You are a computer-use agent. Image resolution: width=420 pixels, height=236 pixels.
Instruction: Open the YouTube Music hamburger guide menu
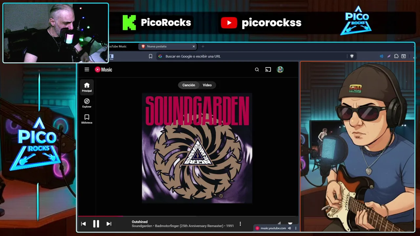(87, 69)
